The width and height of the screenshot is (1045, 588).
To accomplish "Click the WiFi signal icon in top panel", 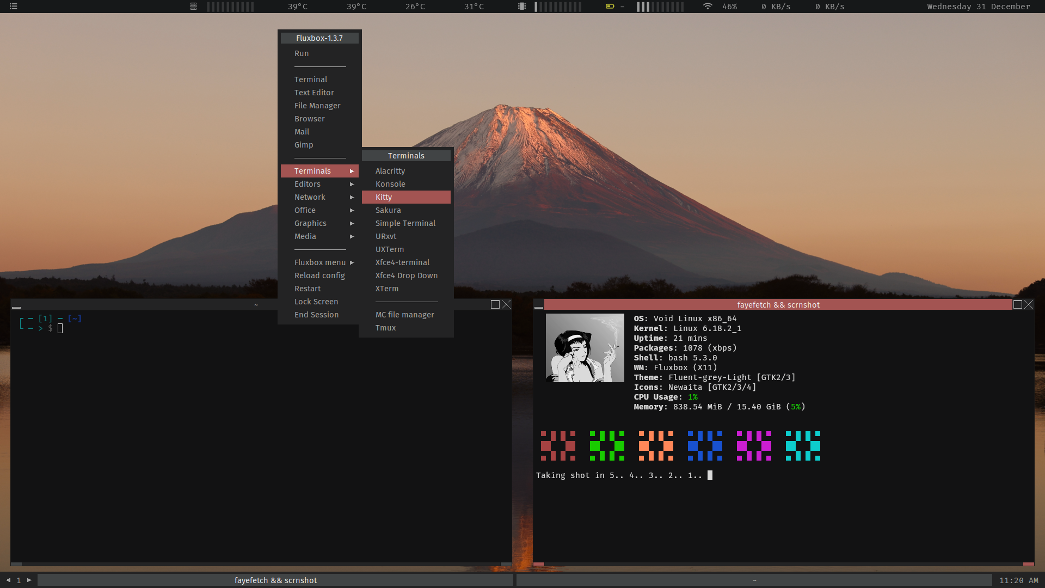I will point(707,7).
